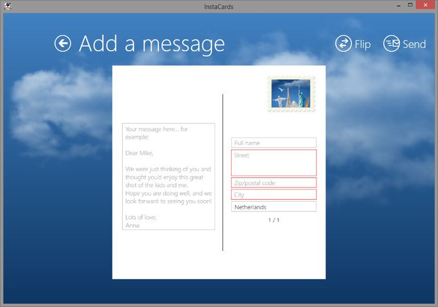
Task: Focus the Street address field
Action: (274, 163)
